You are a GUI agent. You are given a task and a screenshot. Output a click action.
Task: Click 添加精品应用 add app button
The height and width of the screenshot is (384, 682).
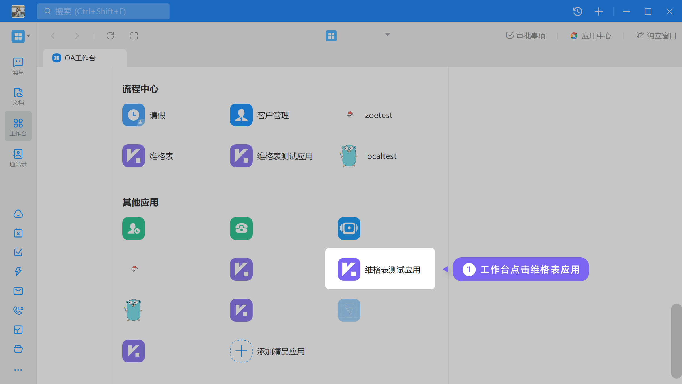click(x=241, y=351)
